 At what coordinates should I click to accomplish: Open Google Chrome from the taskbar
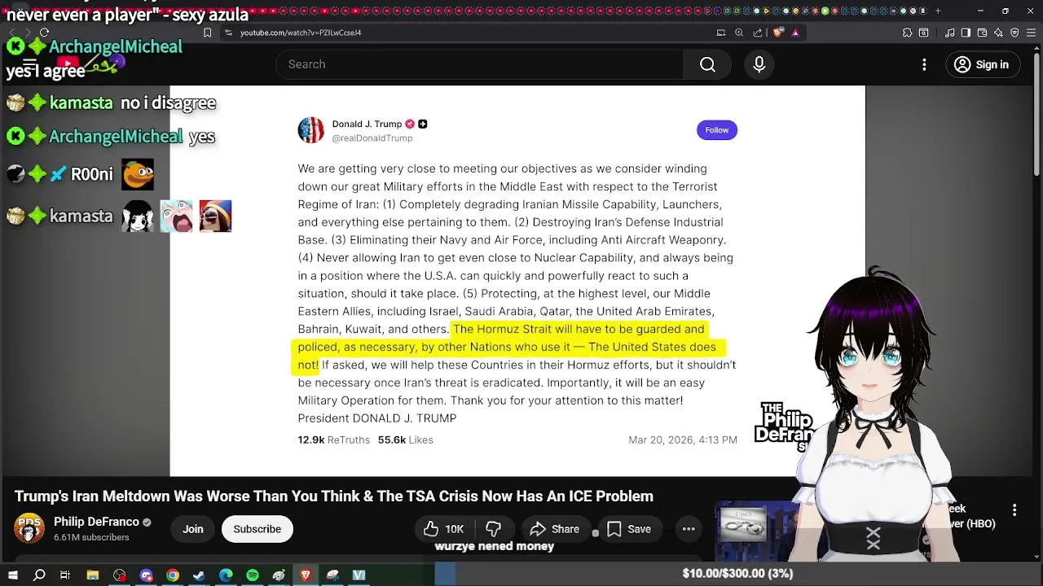[x=173, y=575]
